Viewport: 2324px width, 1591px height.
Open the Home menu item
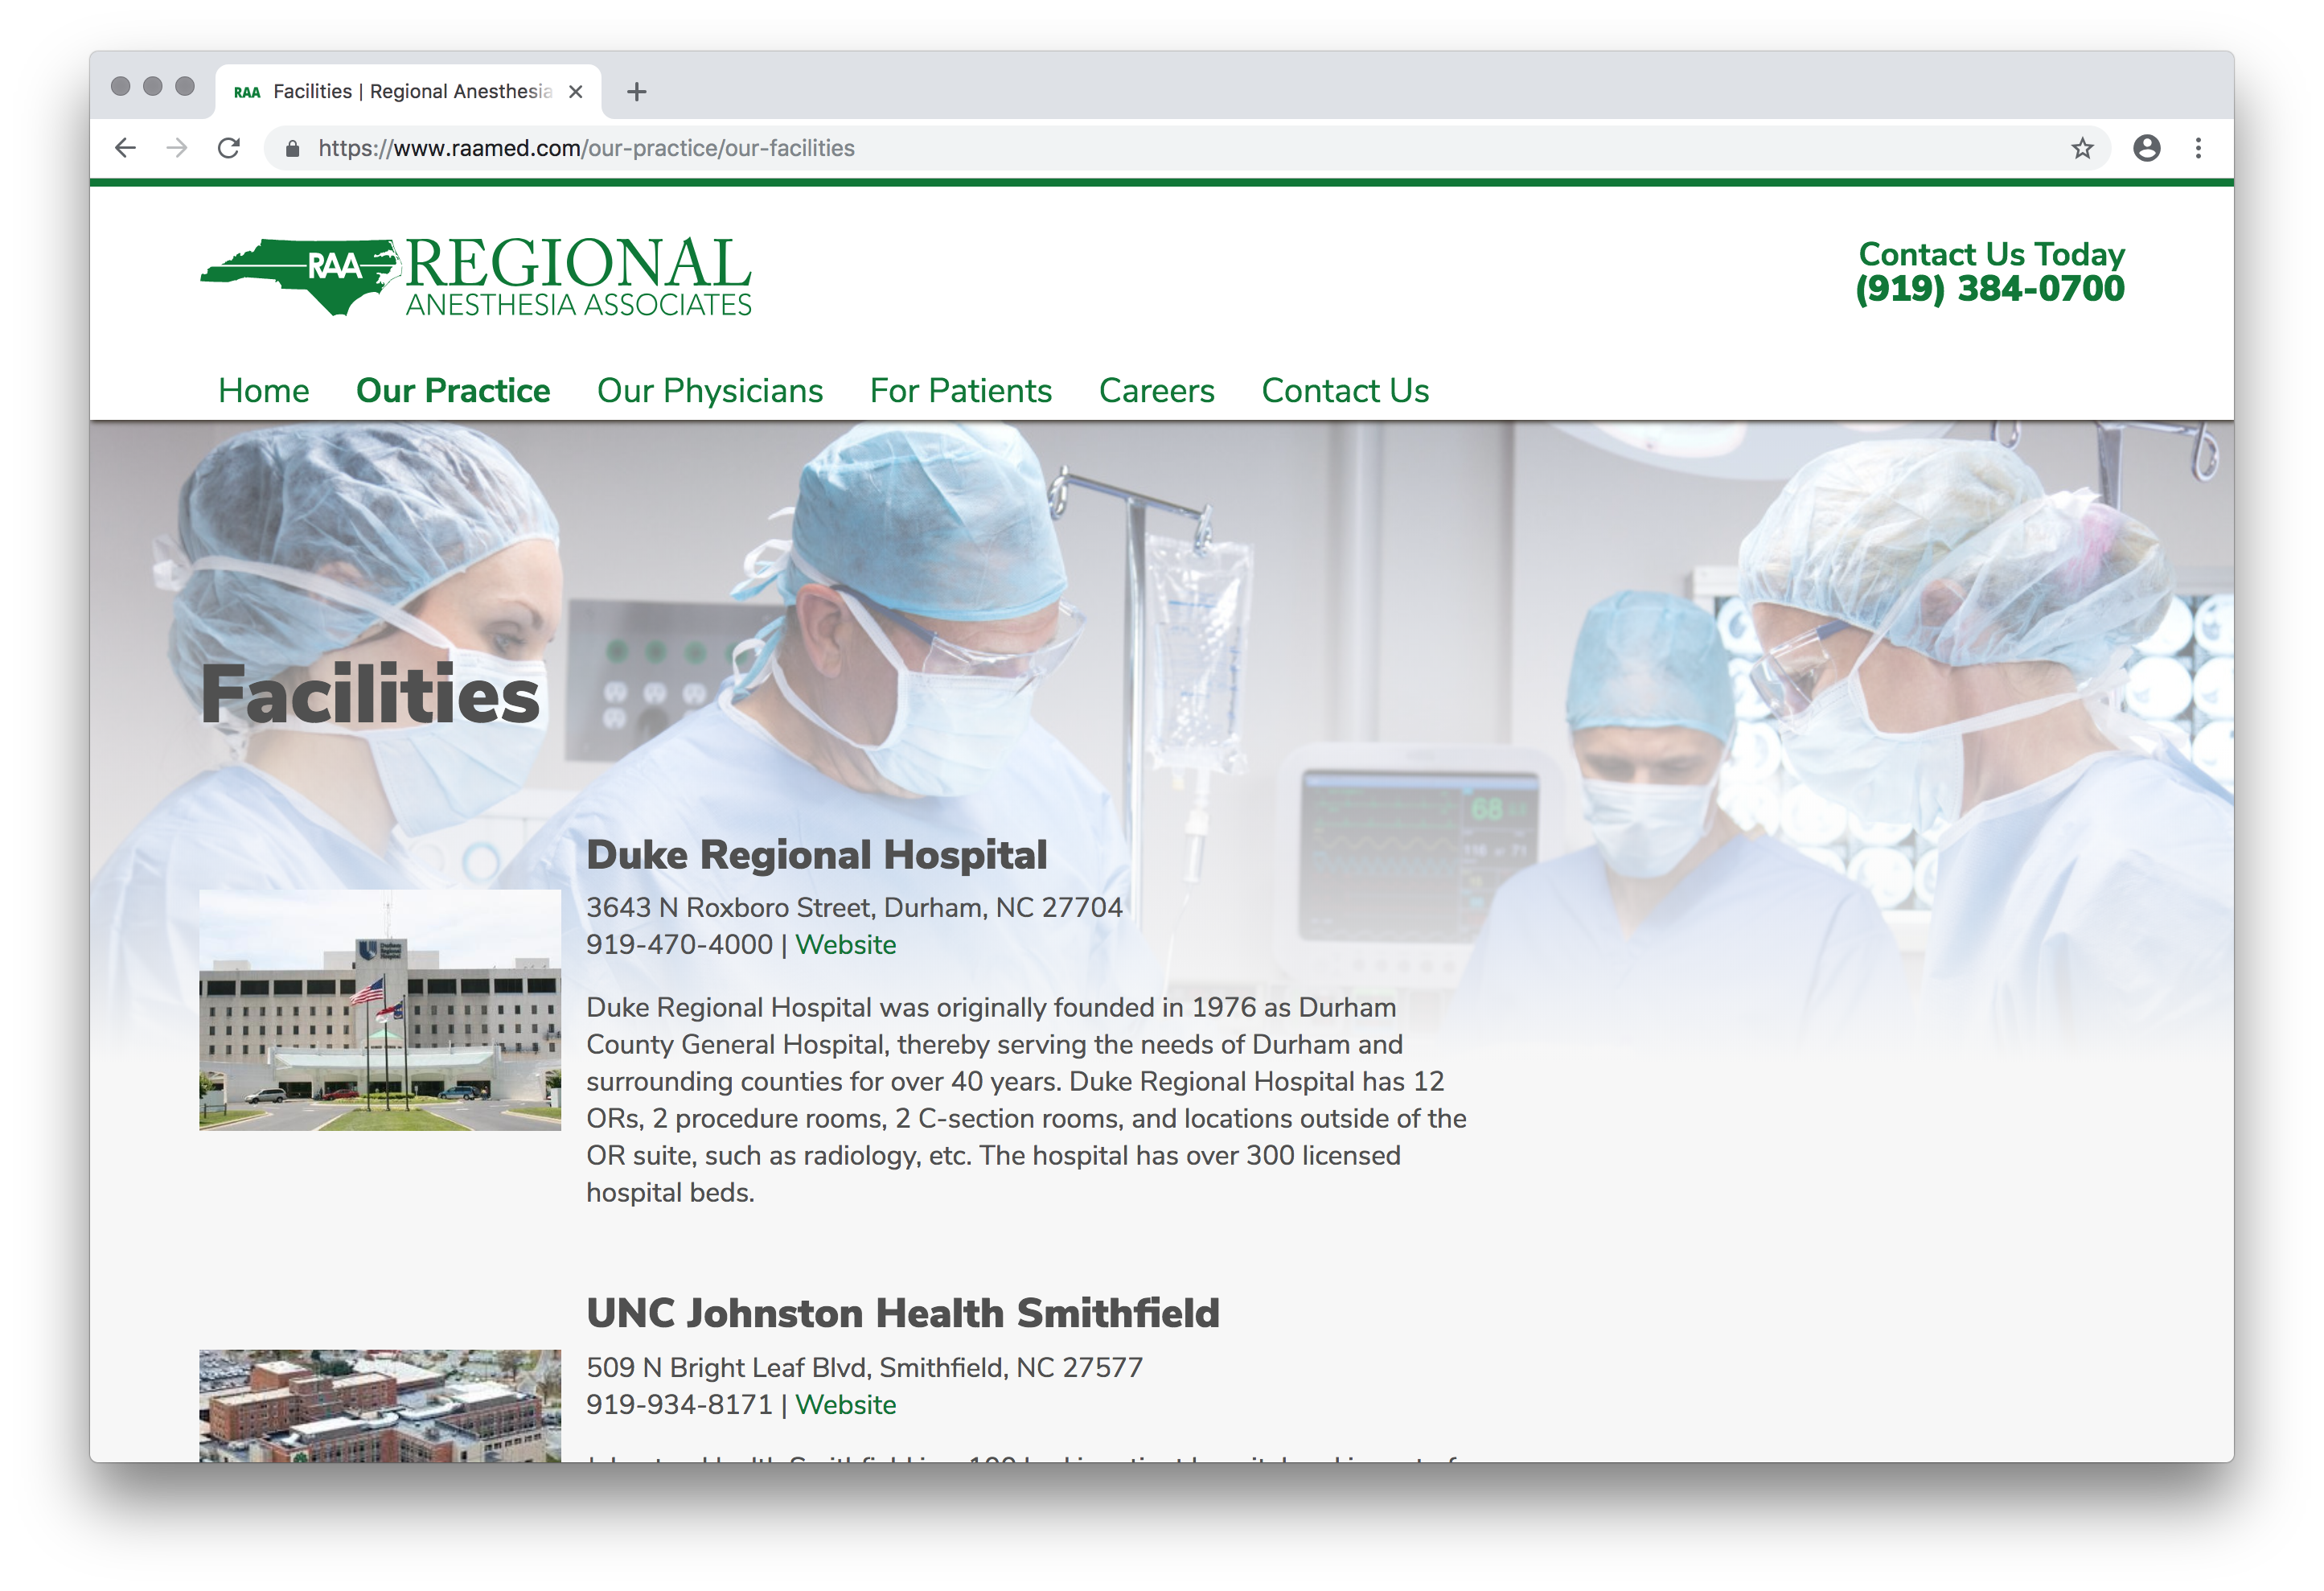(264, 390)
